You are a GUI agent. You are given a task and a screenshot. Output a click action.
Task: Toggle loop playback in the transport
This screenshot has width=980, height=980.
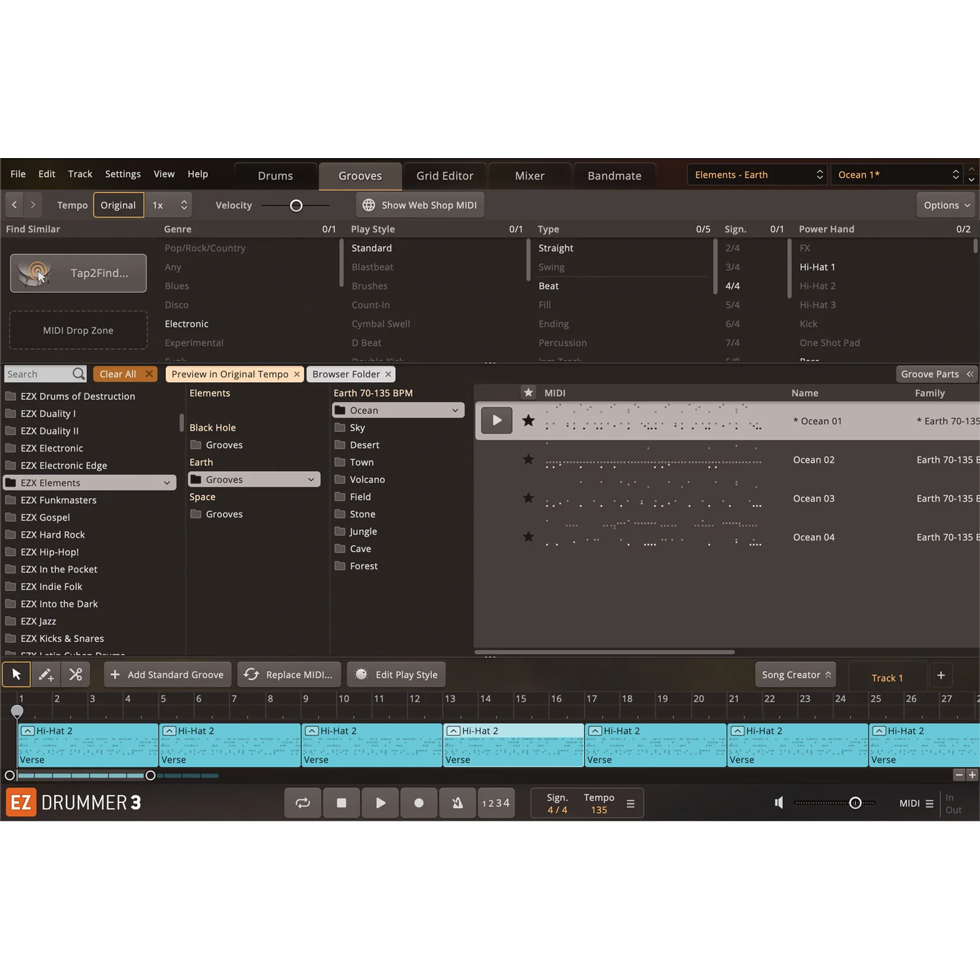302,803
